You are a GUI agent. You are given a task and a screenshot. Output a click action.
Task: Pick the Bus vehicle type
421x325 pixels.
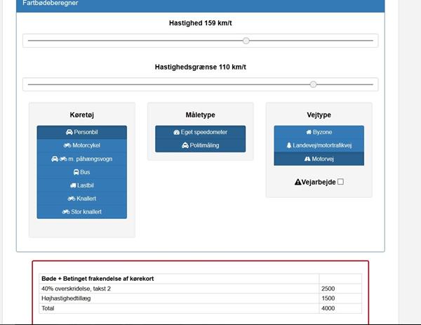(81, 172)
